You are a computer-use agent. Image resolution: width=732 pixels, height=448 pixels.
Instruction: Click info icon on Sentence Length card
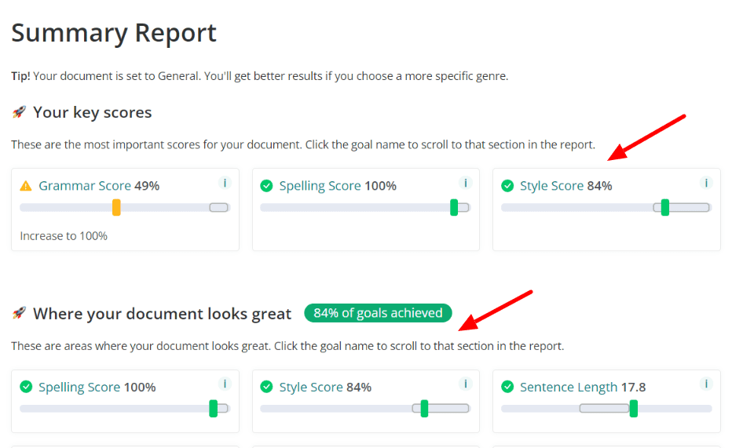click(706, 384)
